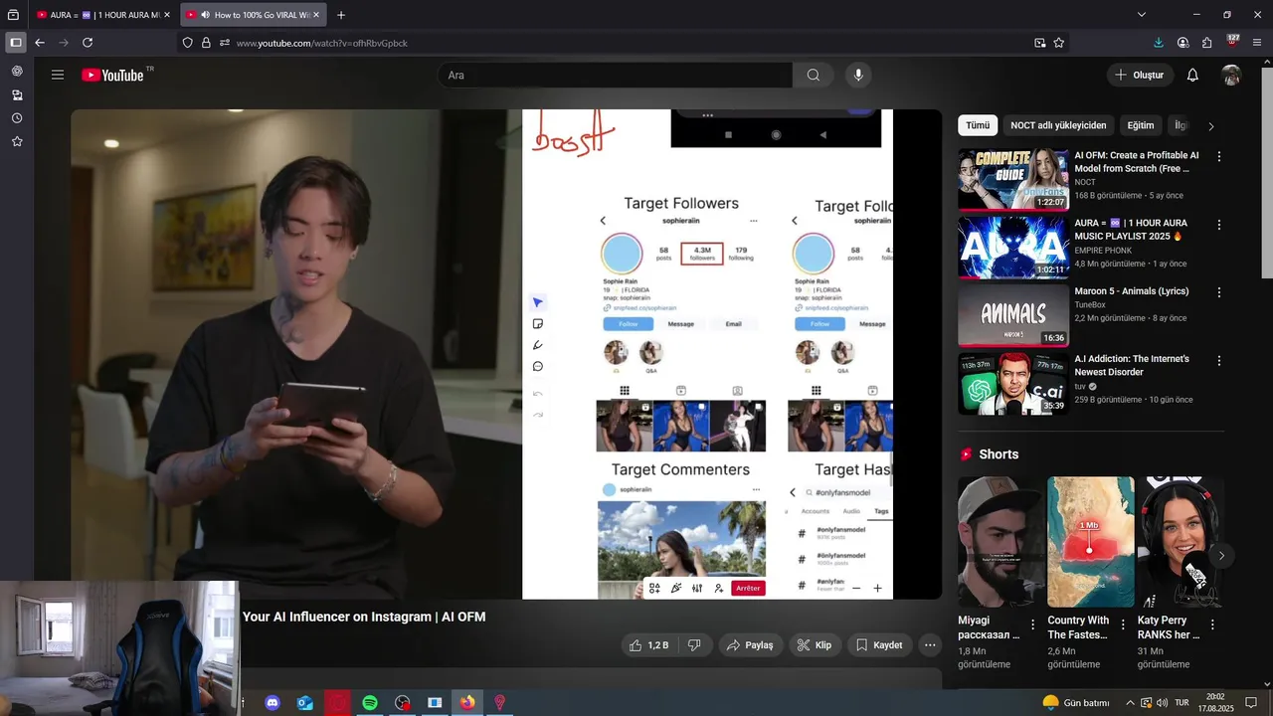List all tabs dropdown arrow

1142,15
